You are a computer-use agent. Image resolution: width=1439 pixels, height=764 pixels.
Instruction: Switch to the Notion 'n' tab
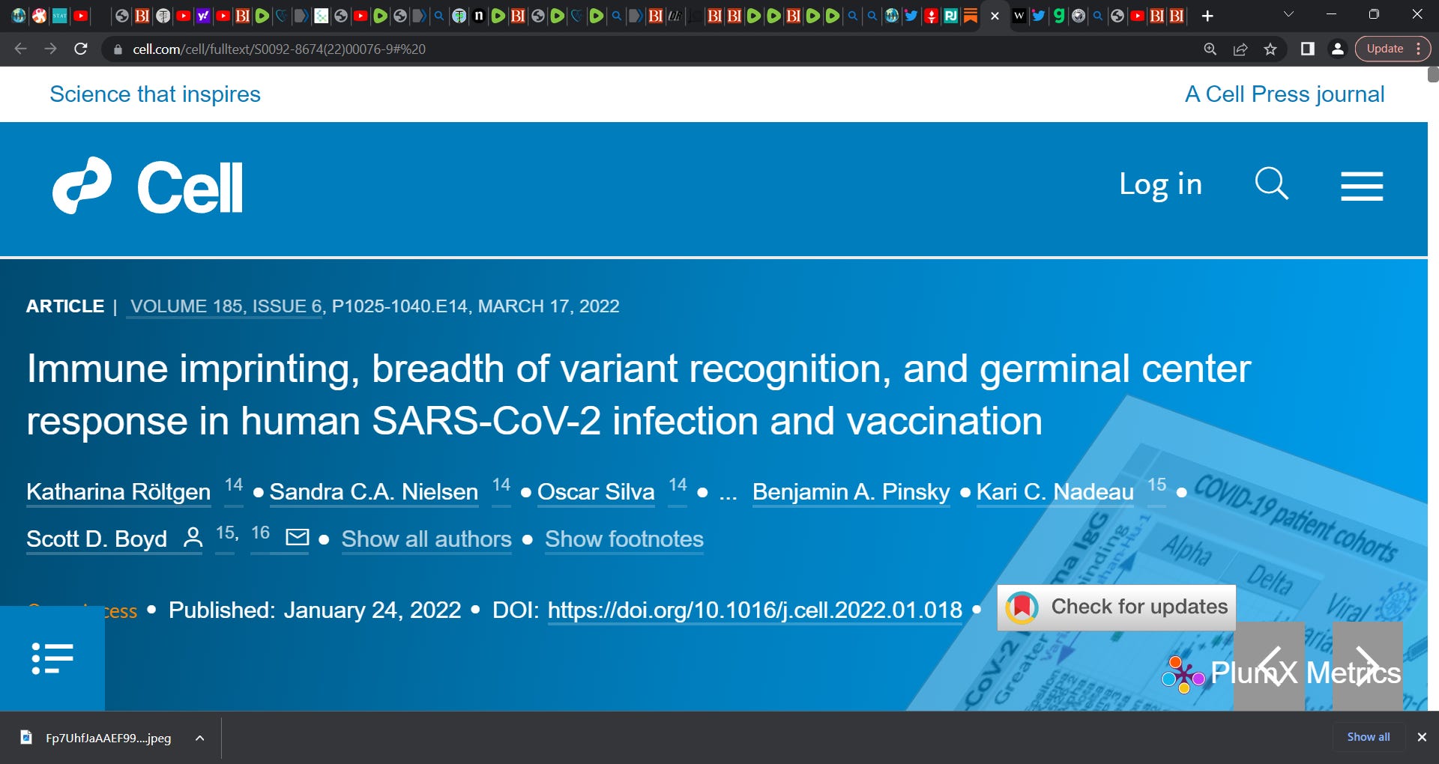[479, 16]
